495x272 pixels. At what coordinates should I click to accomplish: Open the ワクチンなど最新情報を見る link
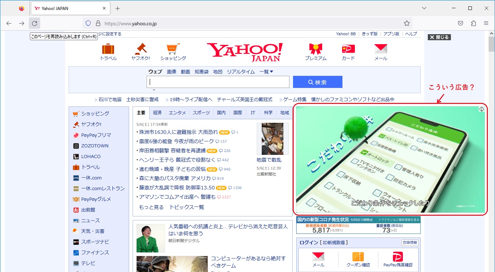(x=399, y=220)
